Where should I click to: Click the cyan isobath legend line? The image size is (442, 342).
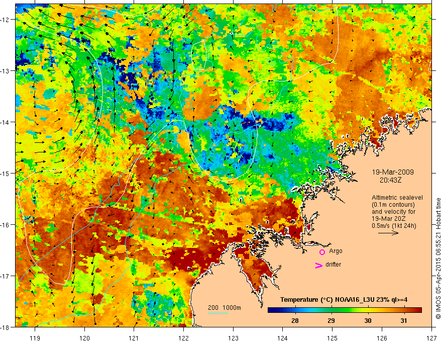(218, 313)
